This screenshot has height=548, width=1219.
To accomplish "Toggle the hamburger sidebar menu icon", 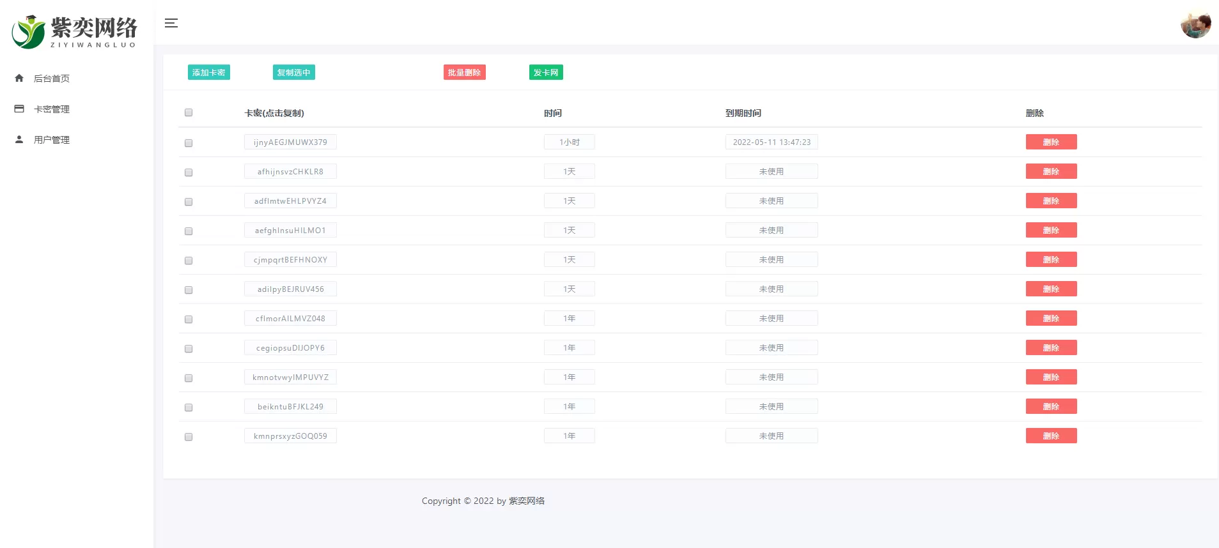I will [x=171, y=23].
